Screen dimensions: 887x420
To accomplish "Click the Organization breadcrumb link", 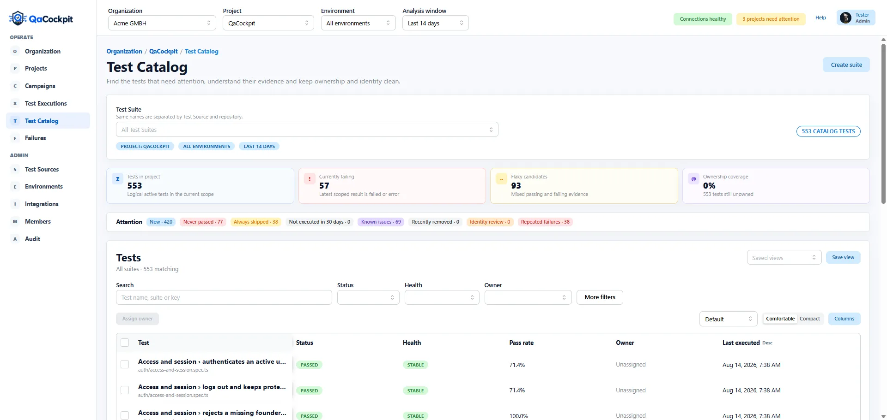I will click(x=124, y=51).
